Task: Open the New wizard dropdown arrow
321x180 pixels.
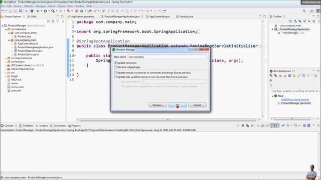Action: coord(7,11)
